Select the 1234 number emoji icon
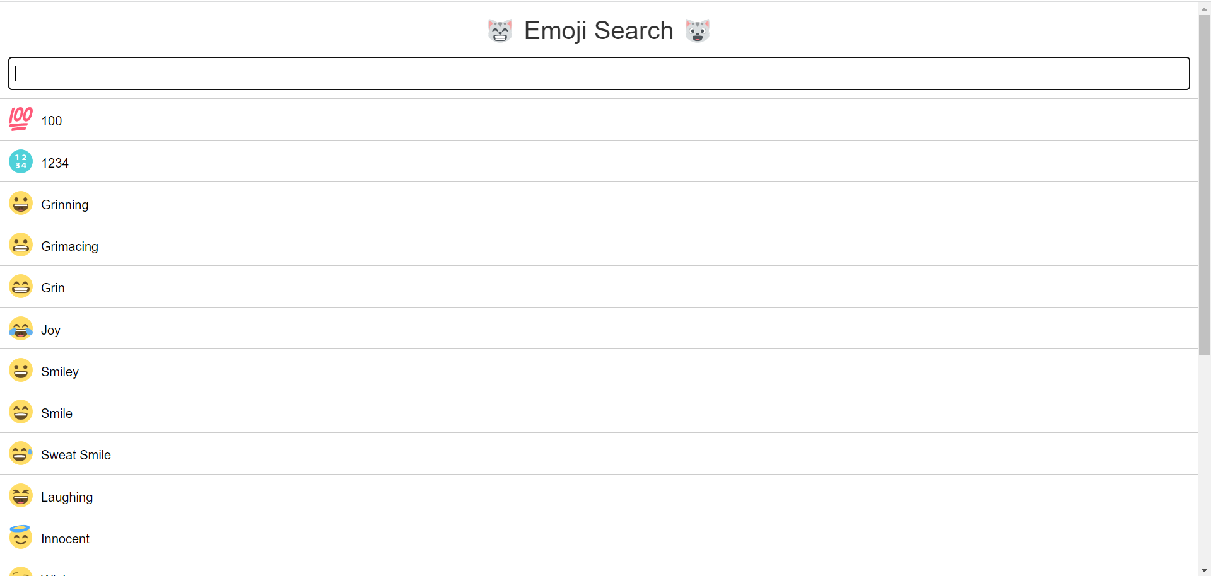Image resolution: width=1211 pixels, height=576 pixels. (x=20, y=161)
